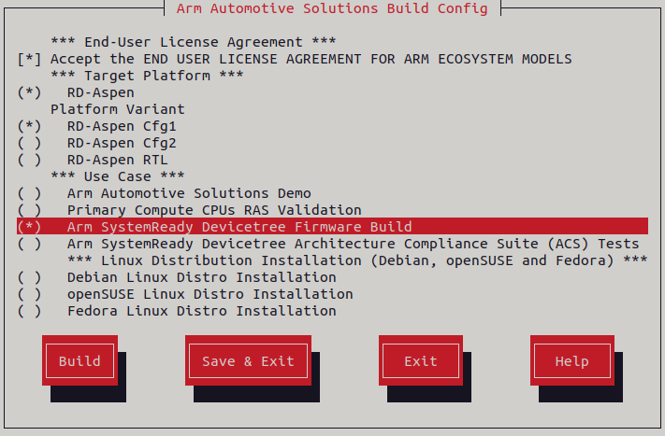Click the Target Platform section heading

pos(147,76)
